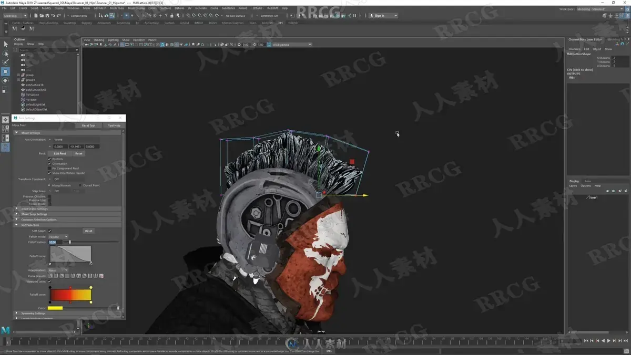Switch to the Rendering shelf tab
631x355 pixels.
click(123, 23)
